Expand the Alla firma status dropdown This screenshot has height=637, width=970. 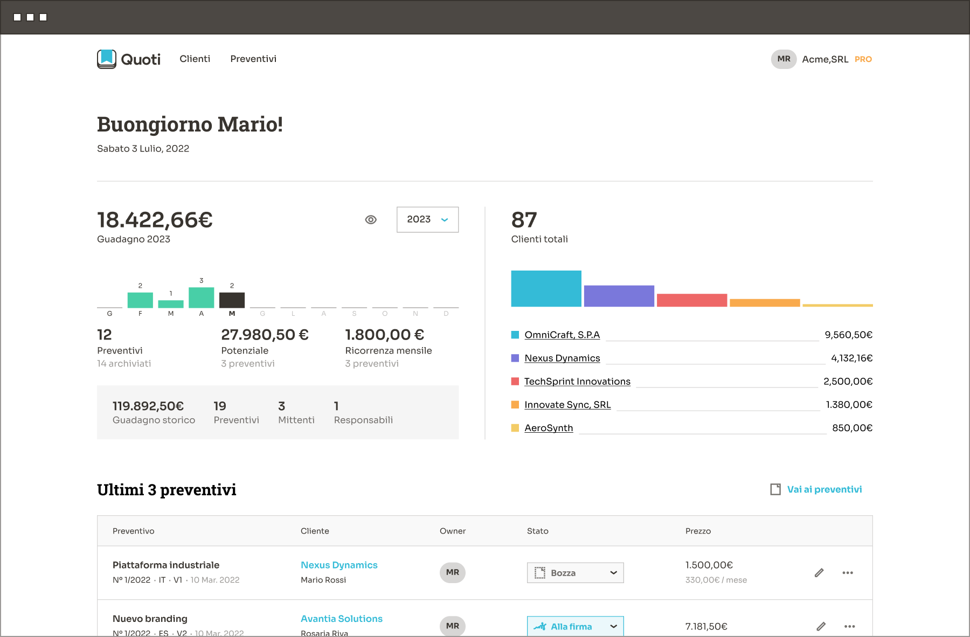(575, 626)
